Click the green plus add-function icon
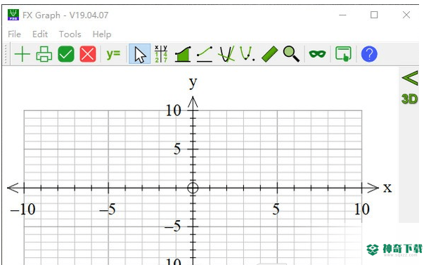 (22, 54)
